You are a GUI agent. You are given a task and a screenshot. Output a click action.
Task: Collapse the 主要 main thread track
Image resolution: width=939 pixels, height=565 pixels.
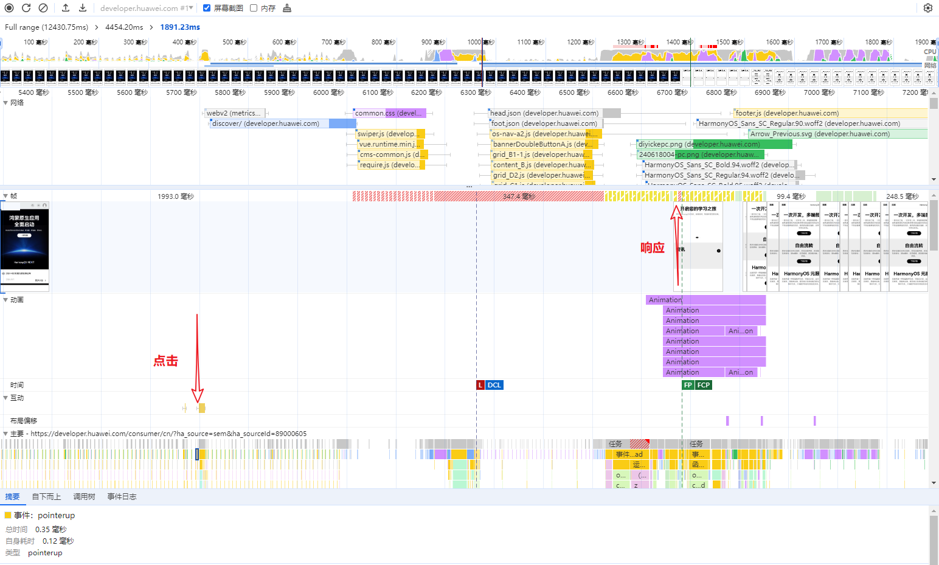[x=6, y=434]
